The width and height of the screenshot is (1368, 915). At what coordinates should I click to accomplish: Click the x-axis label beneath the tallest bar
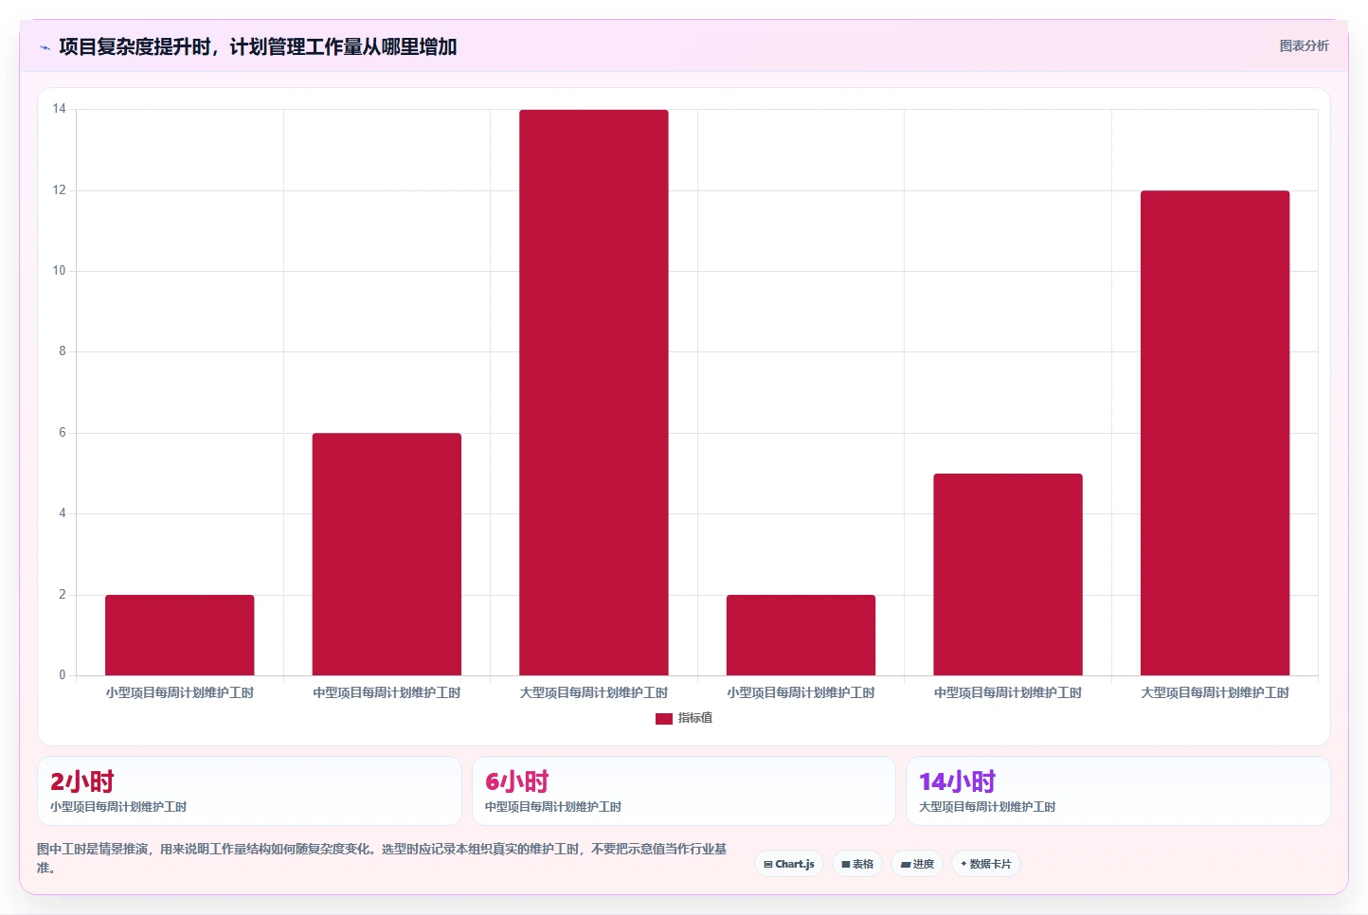(594, 693)
